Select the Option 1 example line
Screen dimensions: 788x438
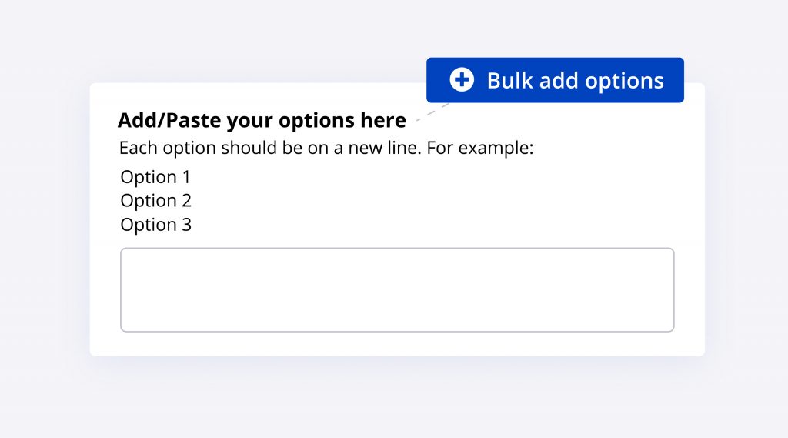pyautogui.click(x=155, y=177)
